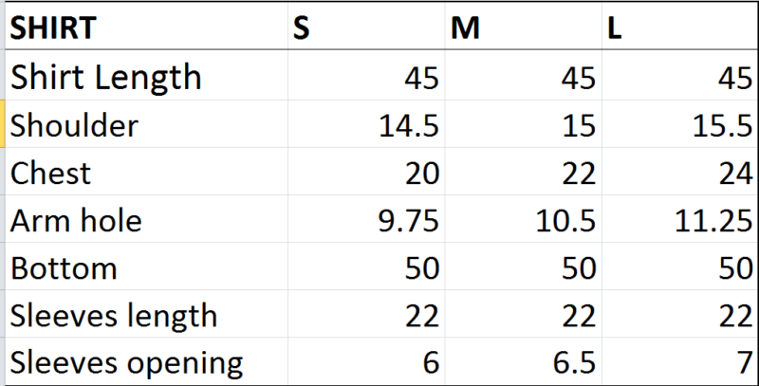Click the Sleeves opening label cell
Screen dimensions: 759x386
coord(146,360)
